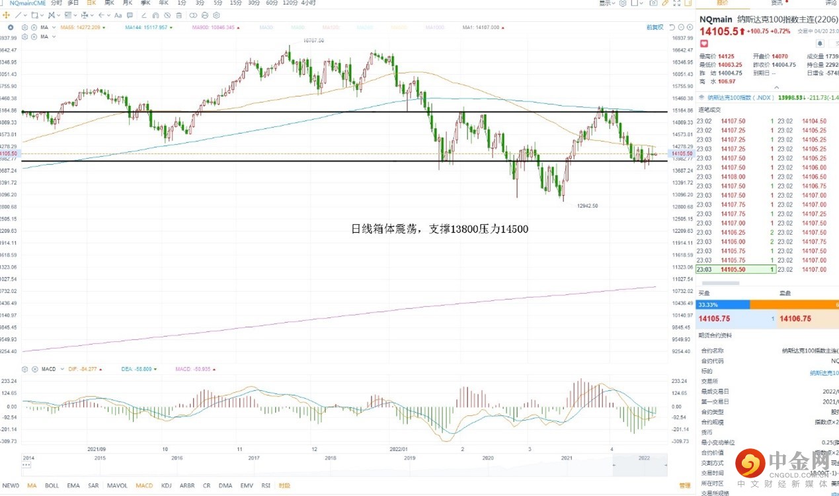Image resolution: width=839 pixels, height=496 pixels.
Task: Click the 2019 marker on overview timeline
Action: [409, 457]
